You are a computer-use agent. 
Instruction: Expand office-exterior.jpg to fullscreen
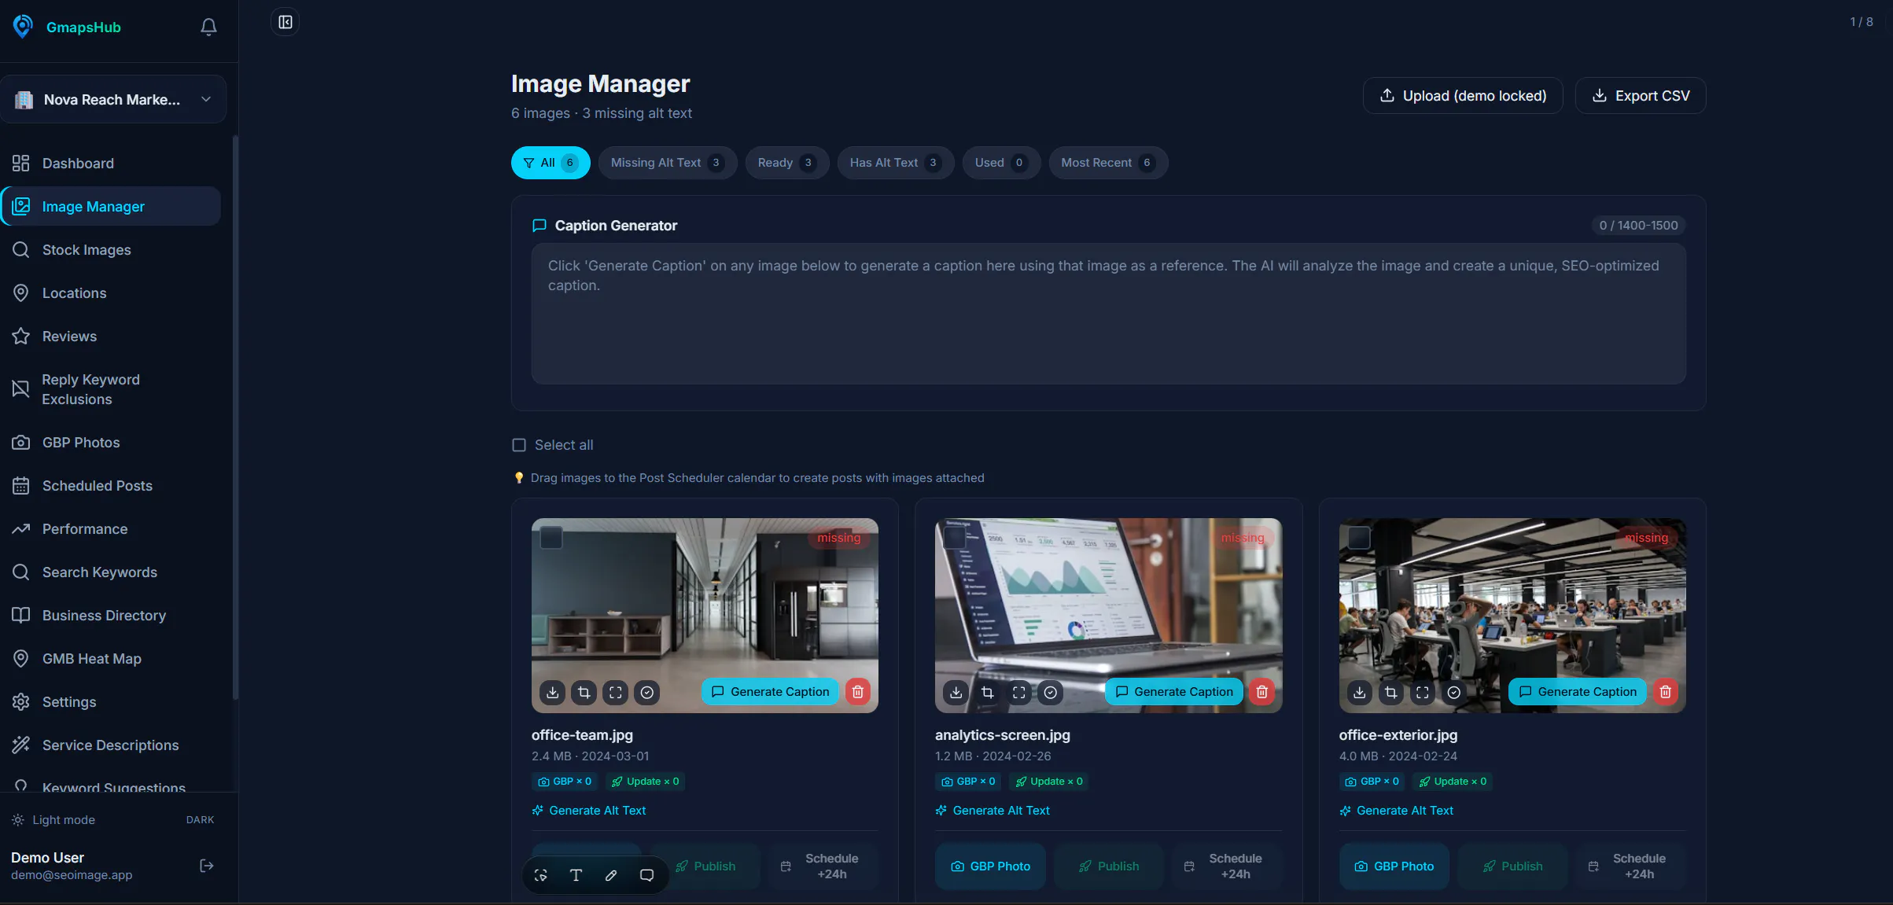click(1423, 692)
